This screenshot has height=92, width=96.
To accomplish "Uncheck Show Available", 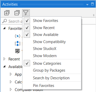I will (52, 35).
